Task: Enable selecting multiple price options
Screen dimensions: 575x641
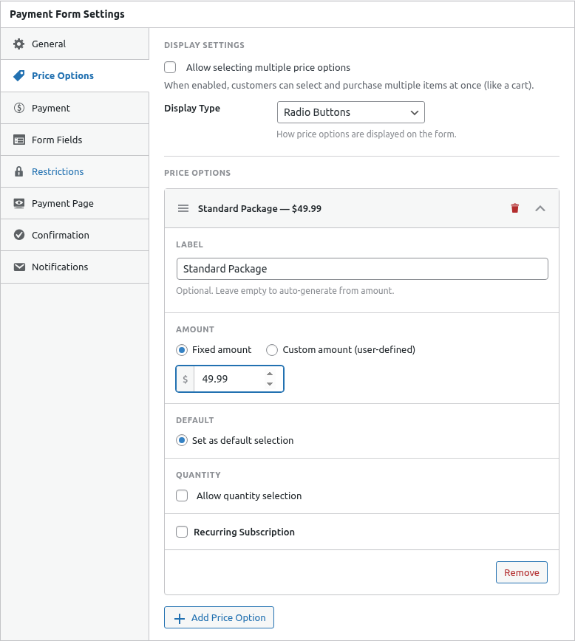Action: [x=170, y=67]
